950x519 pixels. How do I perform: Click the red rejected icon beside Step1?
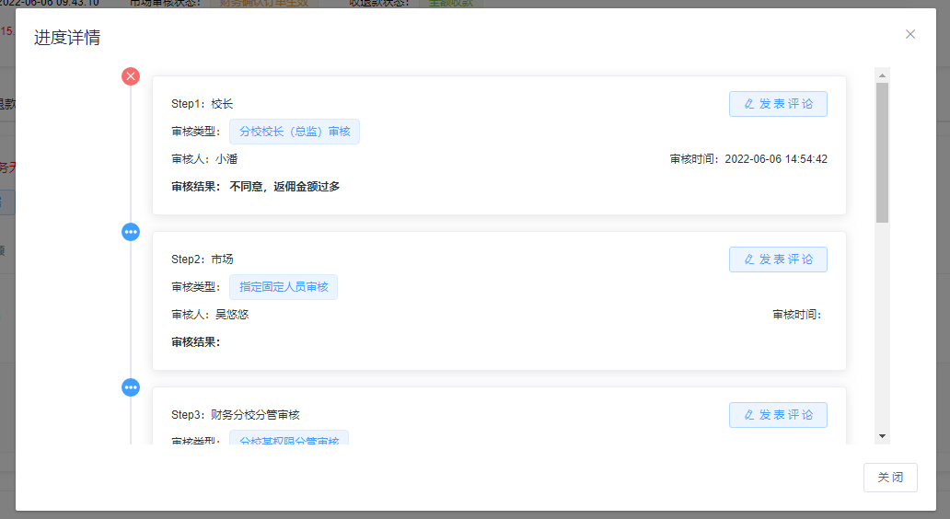point(131,76)
